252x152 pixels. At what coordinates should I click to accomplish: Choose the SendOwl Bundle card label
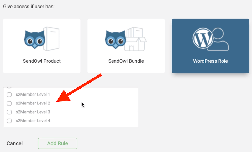[126, 61]
